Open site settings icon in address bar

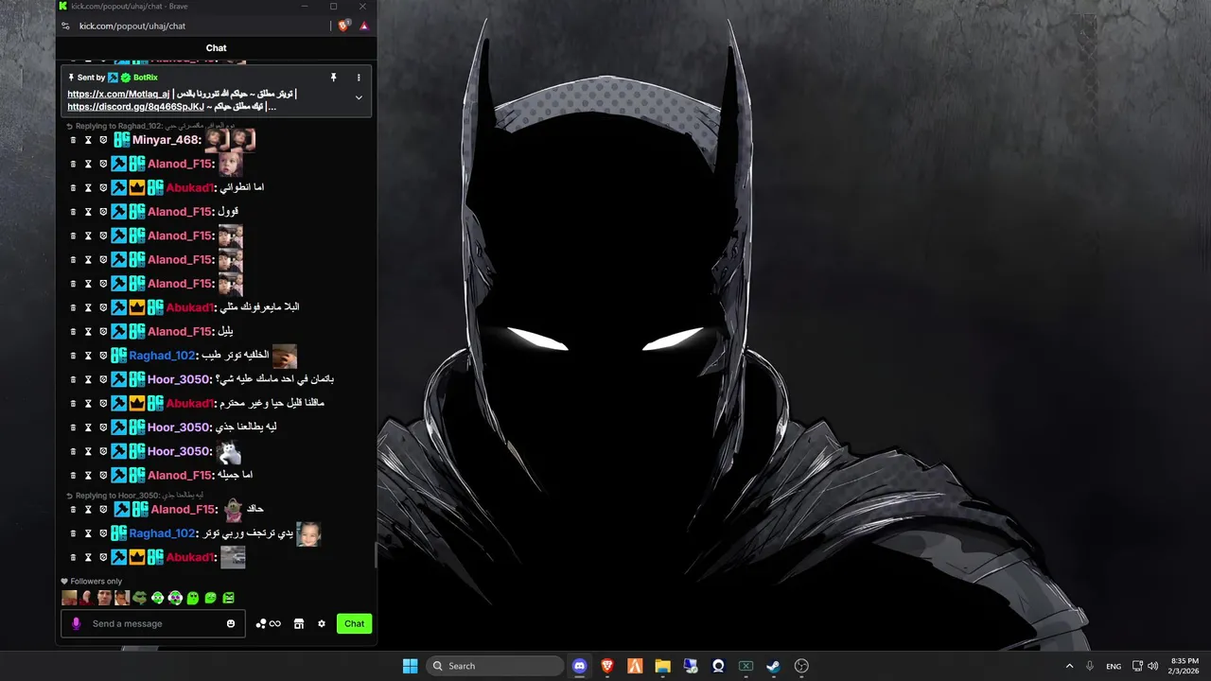(65, 26)
